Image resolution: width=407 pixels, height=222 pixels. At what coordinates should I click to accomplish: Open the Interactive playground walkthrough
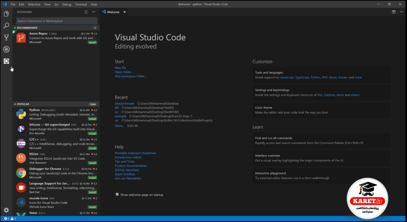pyautogui.click(x=321, y=176)
